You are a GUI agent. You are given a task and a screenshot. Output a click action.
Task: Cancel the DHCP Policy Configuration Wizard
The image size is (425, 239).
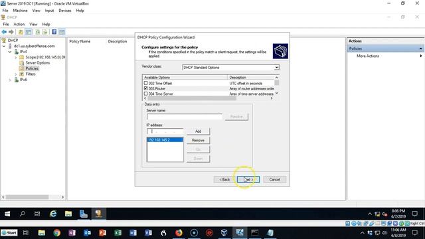(x=274, y=179)
